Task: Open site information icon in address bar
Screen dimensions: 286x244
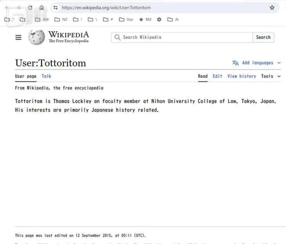Action: click(55, 8)
